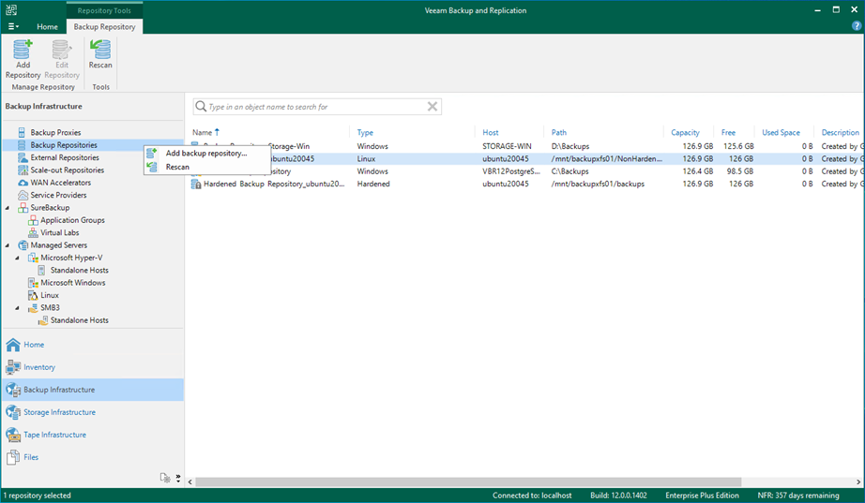Open the main application menu button

13,26
